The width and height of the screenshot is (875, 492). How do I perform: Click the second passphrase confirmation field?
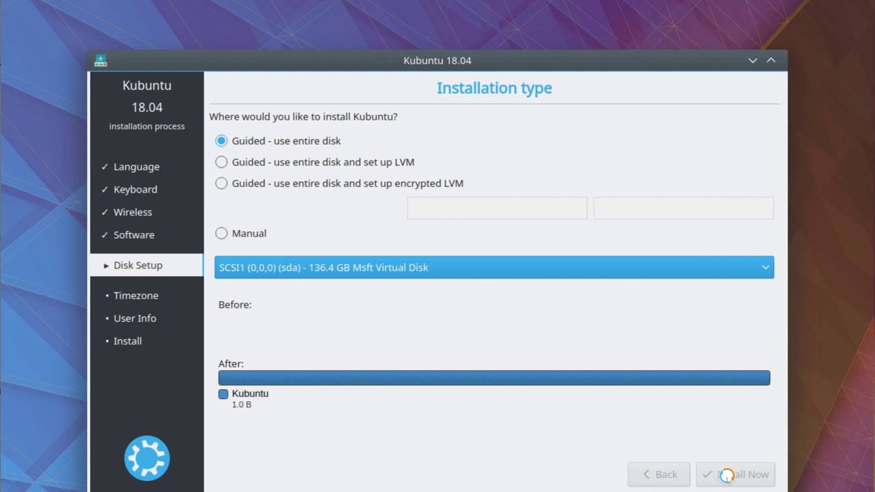click(x=684, y=208)
